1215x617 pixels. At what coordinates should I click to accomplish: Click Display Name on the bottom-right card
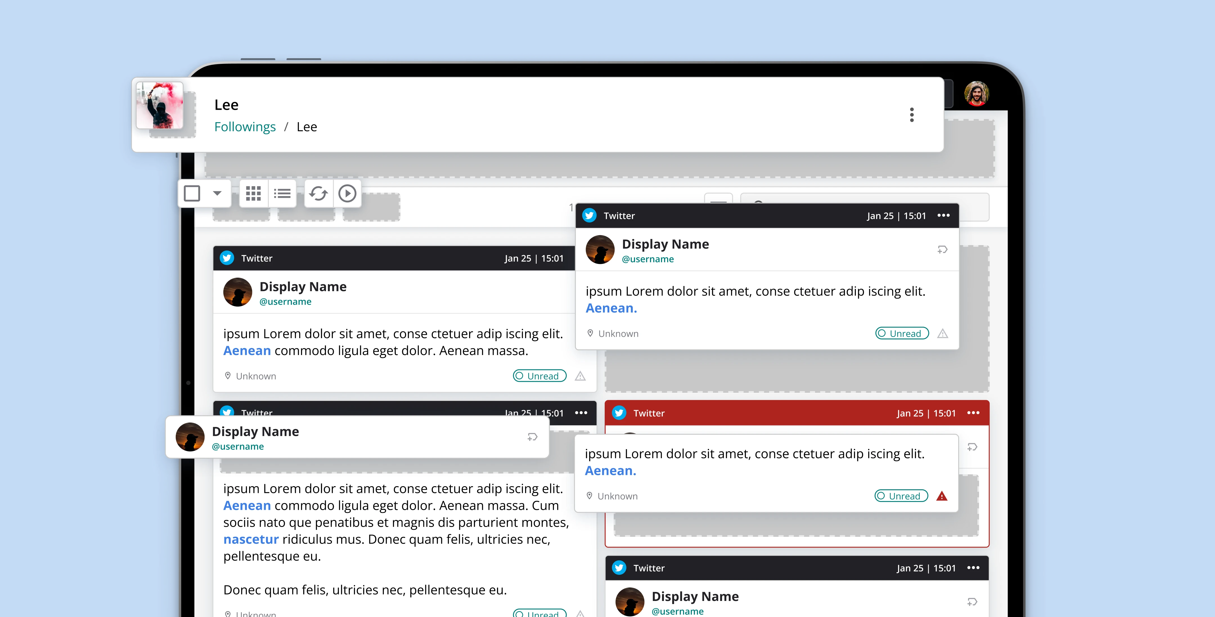coord(695,596)
